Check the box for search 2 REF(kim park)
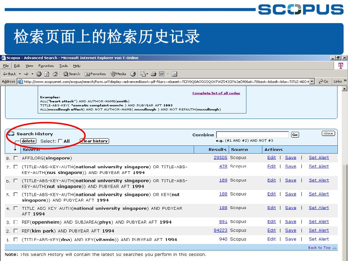This screenshot has height=261, width=348. pos(16,231)
